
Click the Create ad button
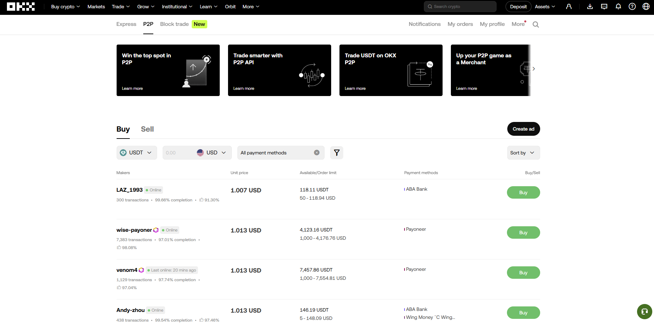coord(524,129)
